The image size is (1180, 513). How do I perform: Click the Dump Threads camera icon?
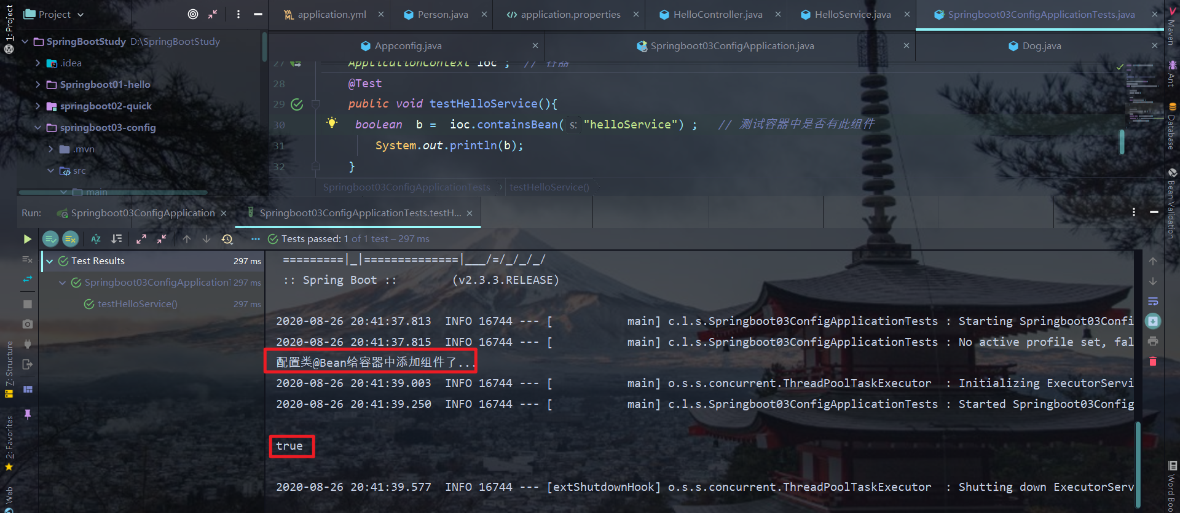27,324
